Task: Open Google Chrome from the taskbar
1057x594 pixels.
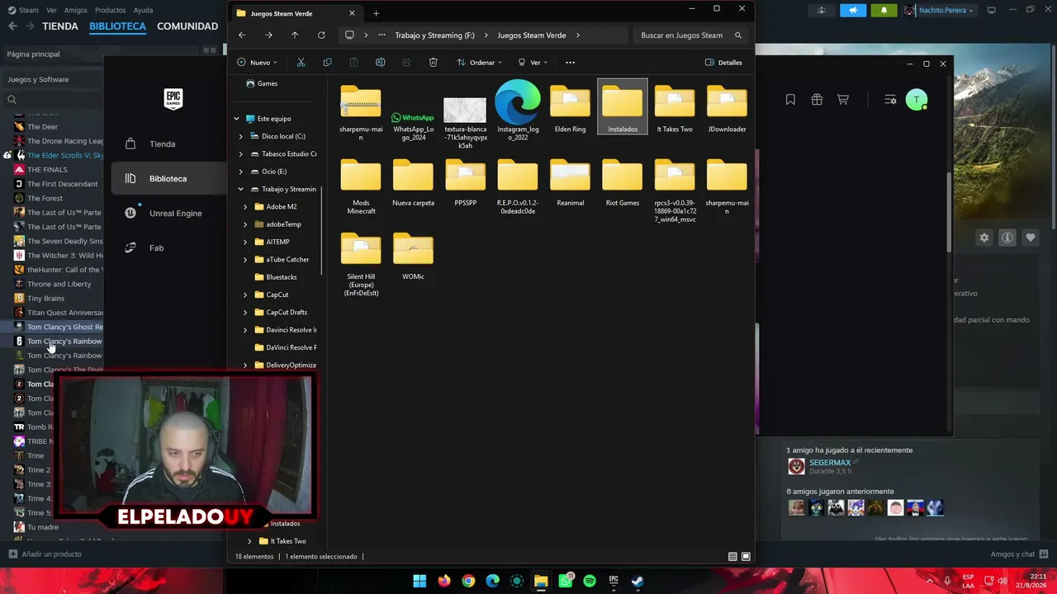Action: click(468, 581)
